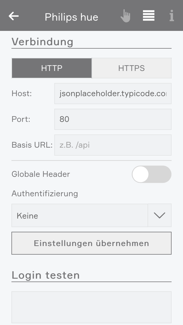Image resolution: width=183 pixels, height=325 pixels.
Task: Click the Verbindung section heading
Action: (43, 42)
